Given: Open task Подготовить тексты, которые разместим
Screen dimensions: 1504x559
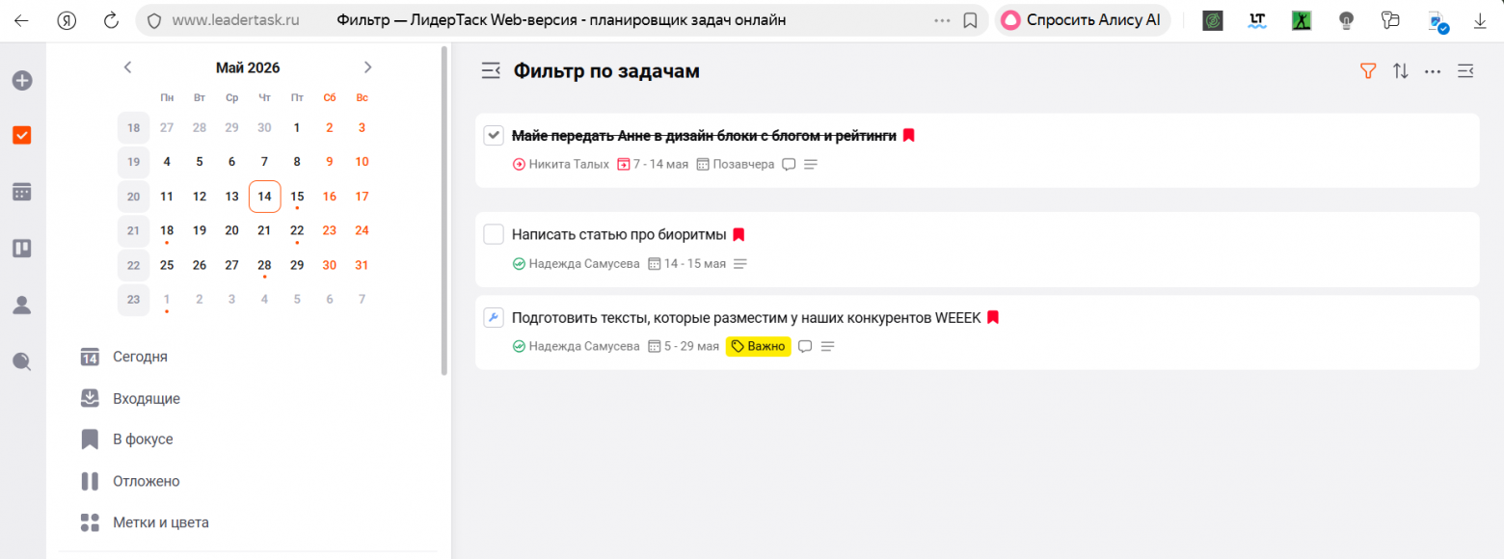Looking at the screenshot, I should [x=746, y=317].
